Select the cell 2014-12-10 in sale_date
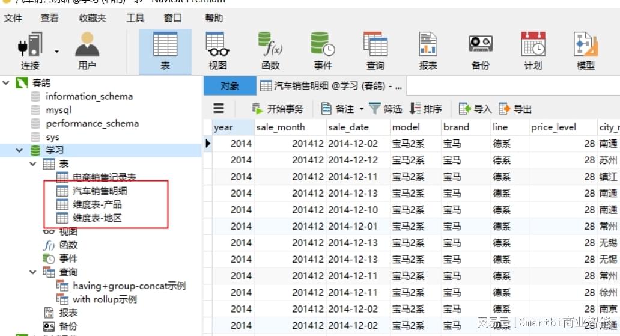Image resolution: width=620 pixels, height=336 pixels. tap(358, 210)
